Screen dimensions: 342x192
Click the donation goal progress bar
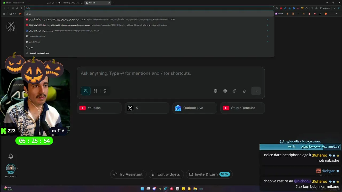[300, 147]
